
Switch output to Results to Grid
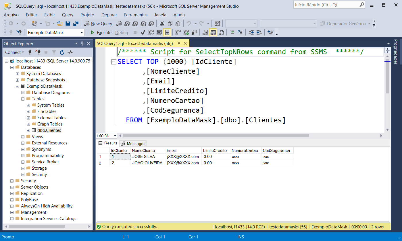coord(213,32)
